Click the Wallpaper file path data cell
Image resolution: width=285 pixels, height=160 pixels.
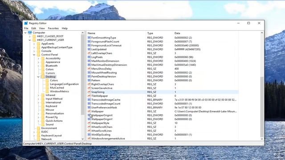pos(206,112)
